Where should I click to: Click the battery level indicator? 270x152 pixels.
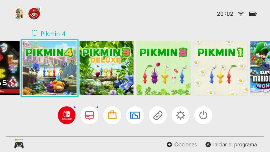(x=253, y=14)
